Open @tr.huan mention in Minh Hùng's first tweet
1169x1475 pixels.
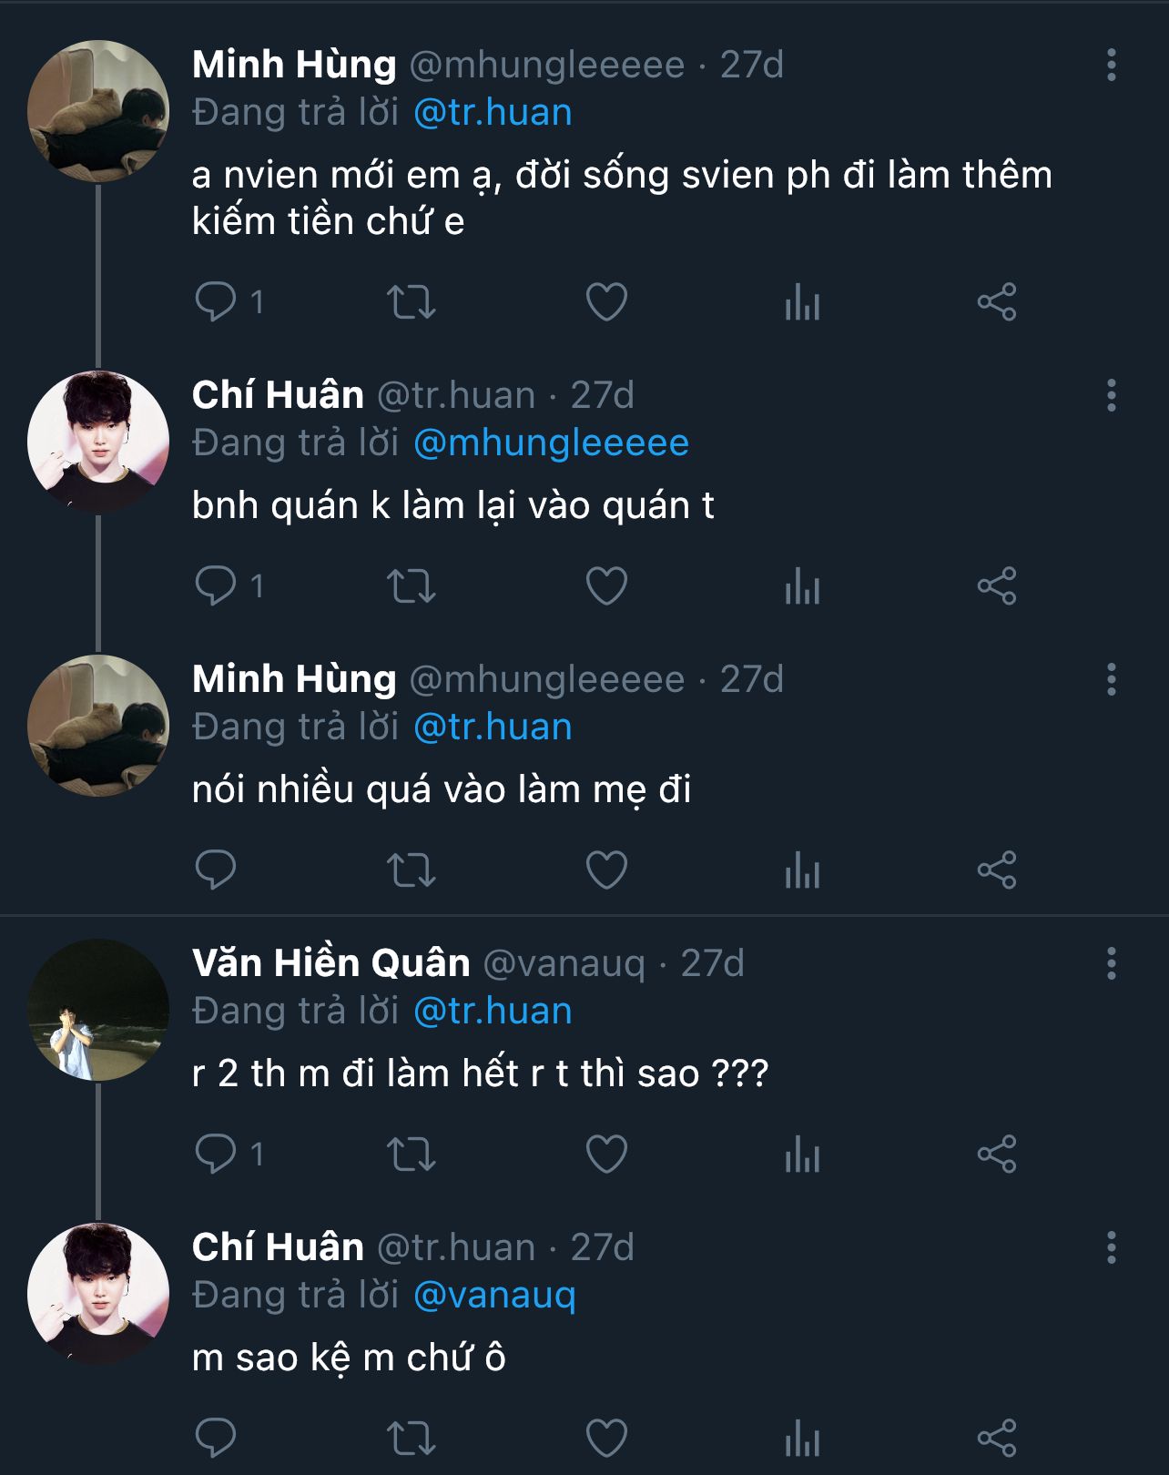pos(493,113)
